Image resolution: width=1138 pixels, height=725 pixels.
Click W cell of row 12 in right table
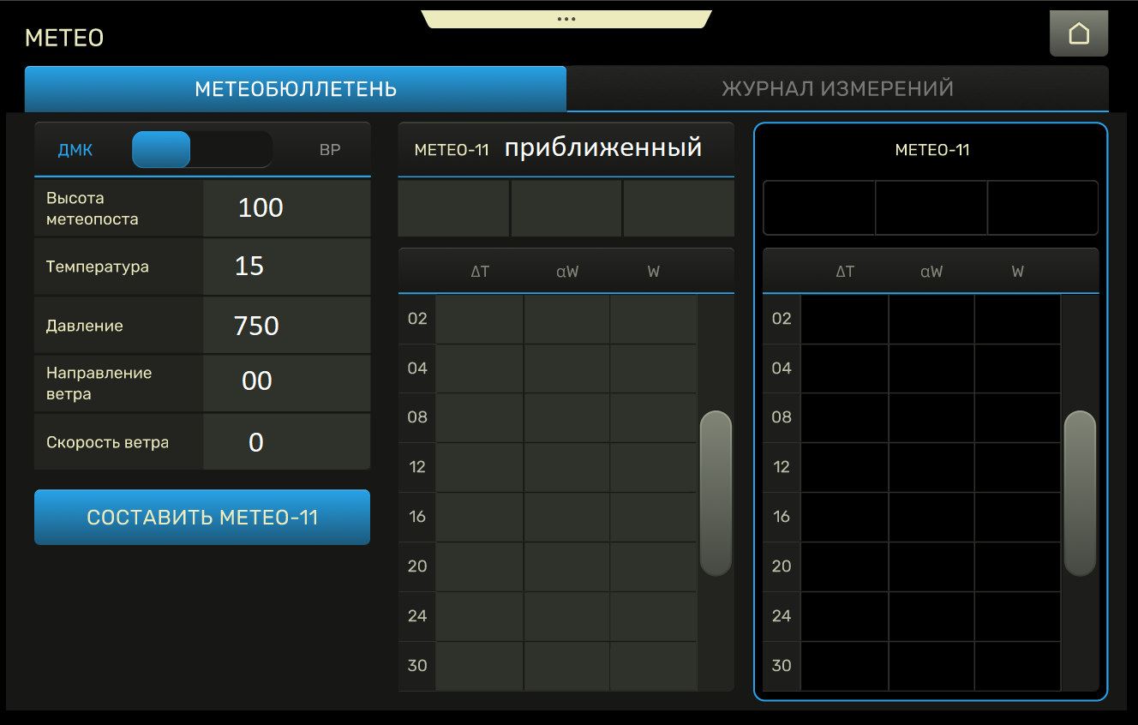coord(1017,467)
